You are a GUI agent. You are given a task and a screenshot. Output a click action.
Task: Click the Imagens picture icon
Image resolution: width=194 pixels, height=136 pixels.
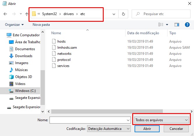pyautogui.click(x=11, y=63)
